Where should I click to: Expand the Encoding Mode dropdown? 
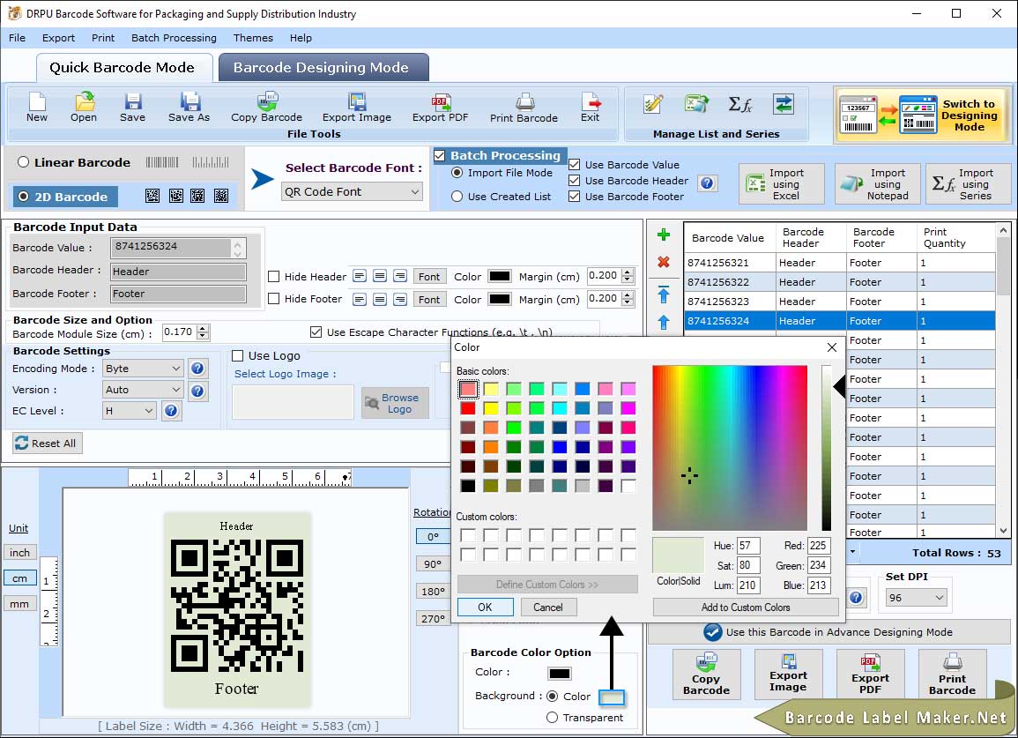point(143,369)
